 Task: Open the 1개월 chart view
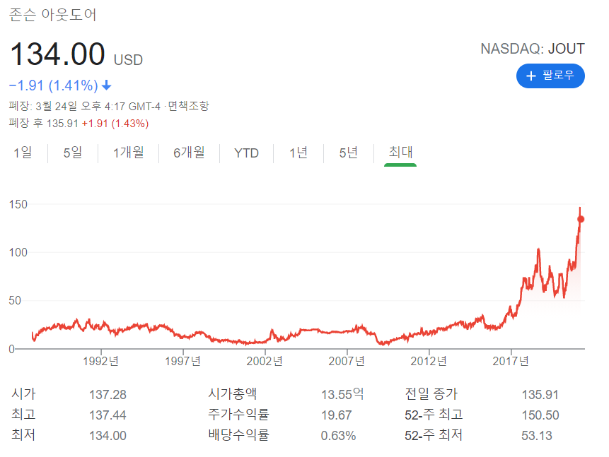pyautogui.click(x=127, y=152)
